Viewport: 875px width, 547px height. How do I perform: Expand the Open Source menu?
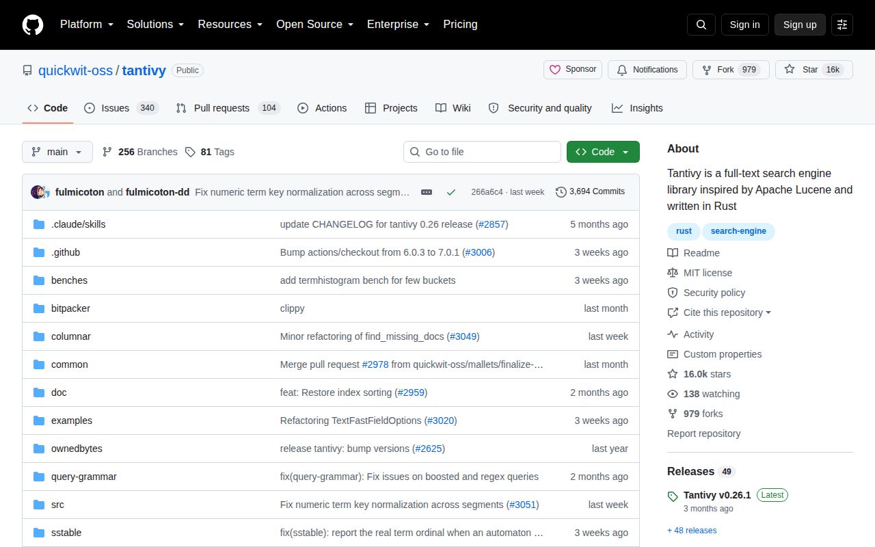315,25
